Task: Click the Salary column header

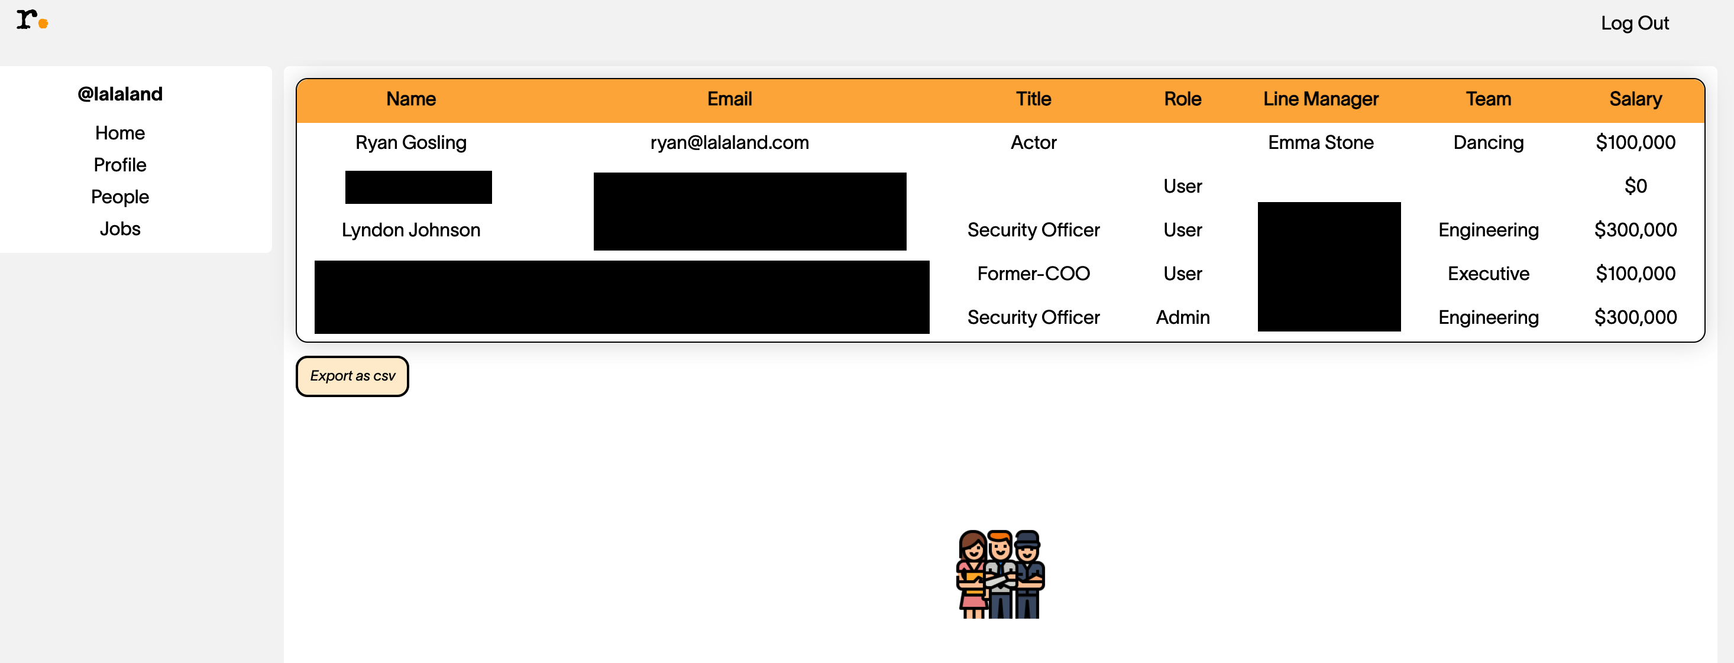Action: pyautogui.click(x=1635, y=99)
